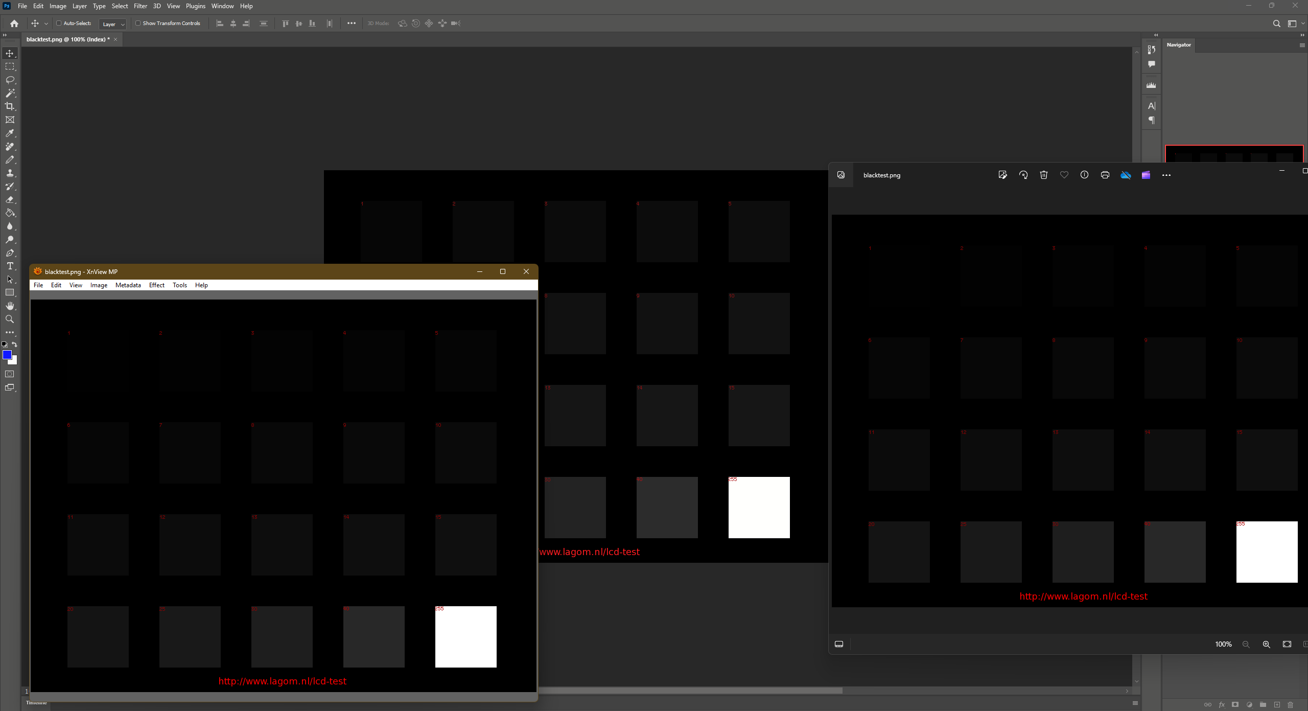The image size is (1308, 711).
Task: Rotate the image in Photos viewer
Action: (x=1023, y=175)
